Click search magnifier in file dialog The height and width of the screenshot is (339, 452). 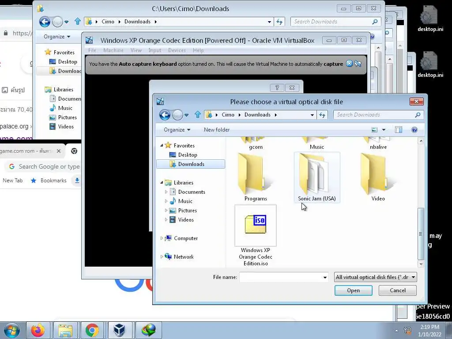pyautogui.click(x=418, y=115)
